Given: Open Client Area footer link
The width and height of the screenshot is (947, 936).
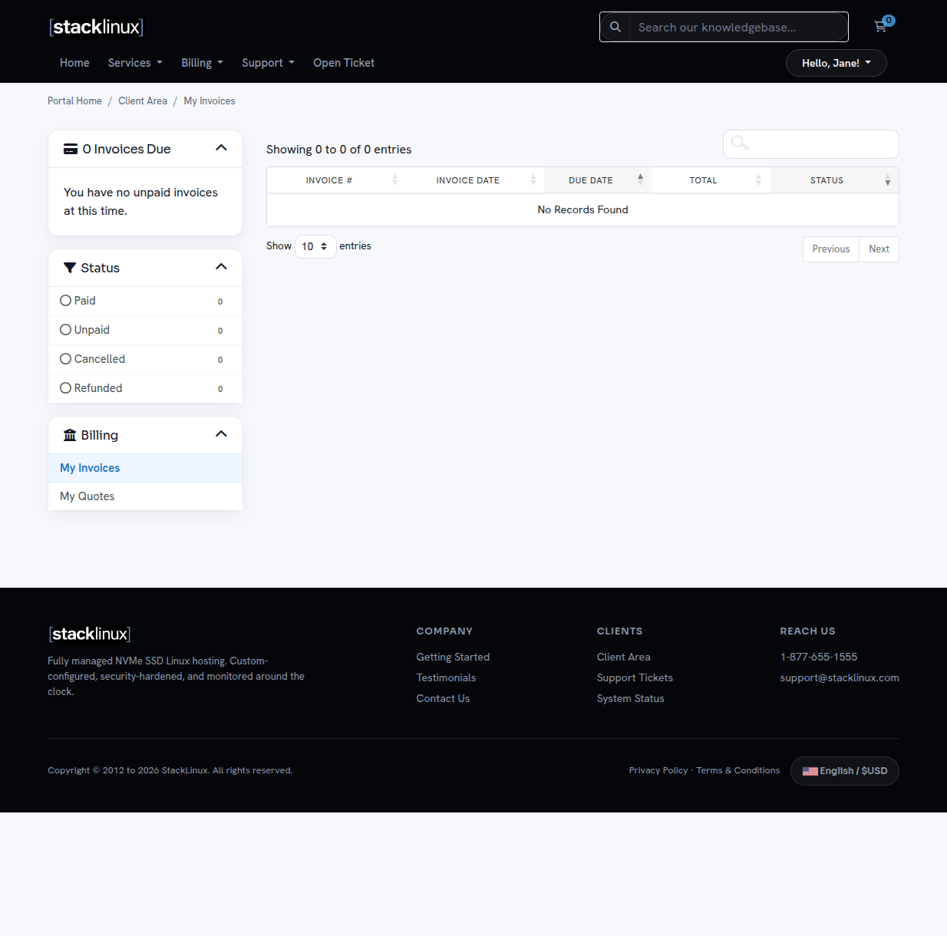Looking at the screenshot, I should click(x=623, y=657).
